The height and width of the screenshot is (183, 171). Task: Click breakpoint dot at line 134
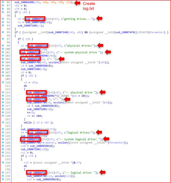click(3, 163)
